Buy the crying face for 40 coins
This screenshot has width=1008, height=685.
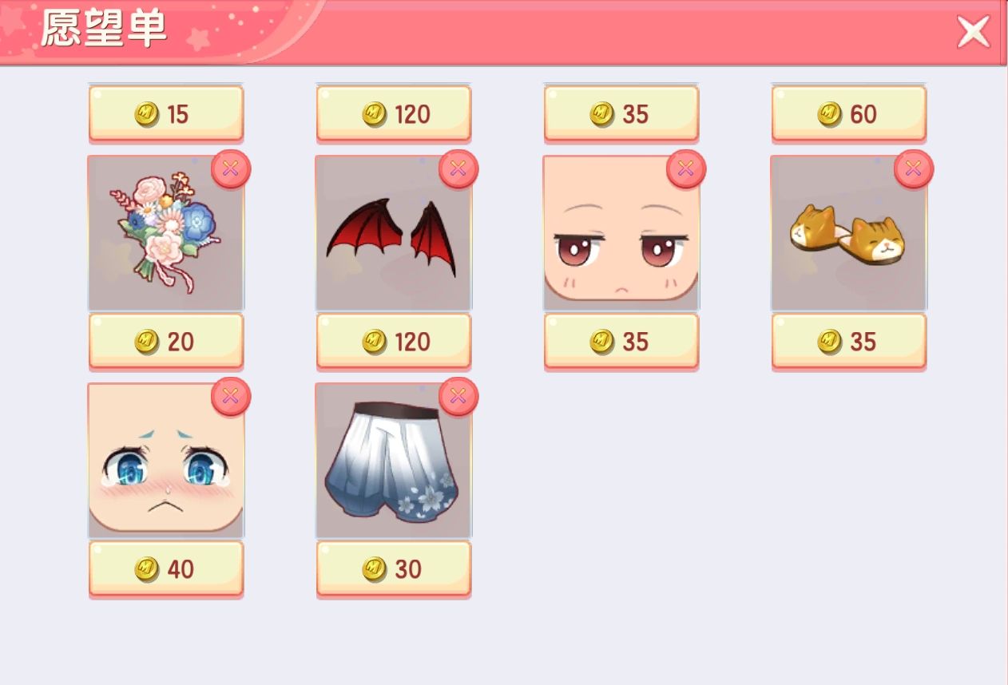coord(166,568)
